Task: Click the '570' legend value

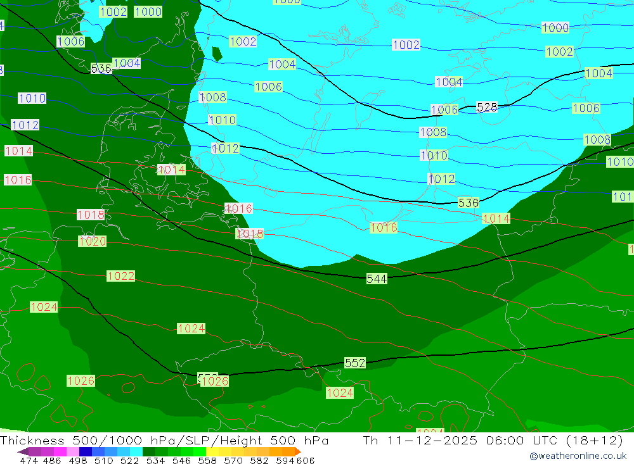Action: [233, 460]
